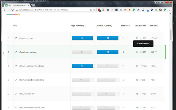Open the https://moz.com/ link
This screenshot has height=110, width=176.
[x=26, y=38]
